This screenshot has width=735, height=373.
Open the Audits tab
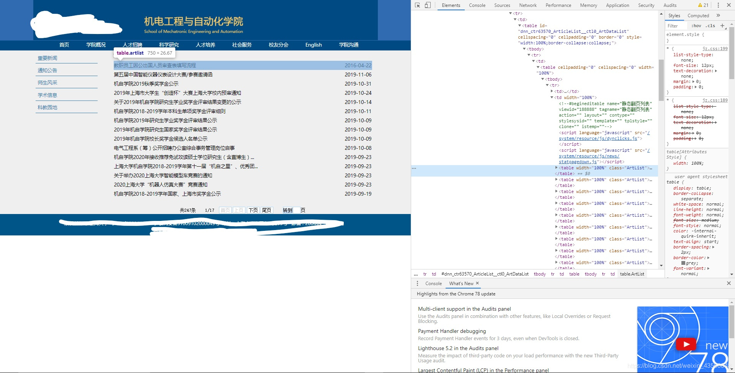[670, 5]
